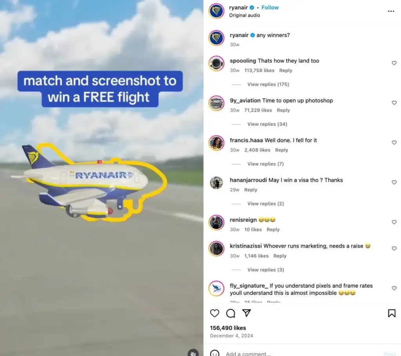This screenshot has height=356, width=401.
Task: Open Ryanair profile picture in header
Action: 216,11
